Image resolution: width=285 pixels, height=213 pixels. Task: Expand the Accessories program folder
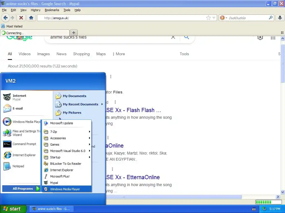67,138
